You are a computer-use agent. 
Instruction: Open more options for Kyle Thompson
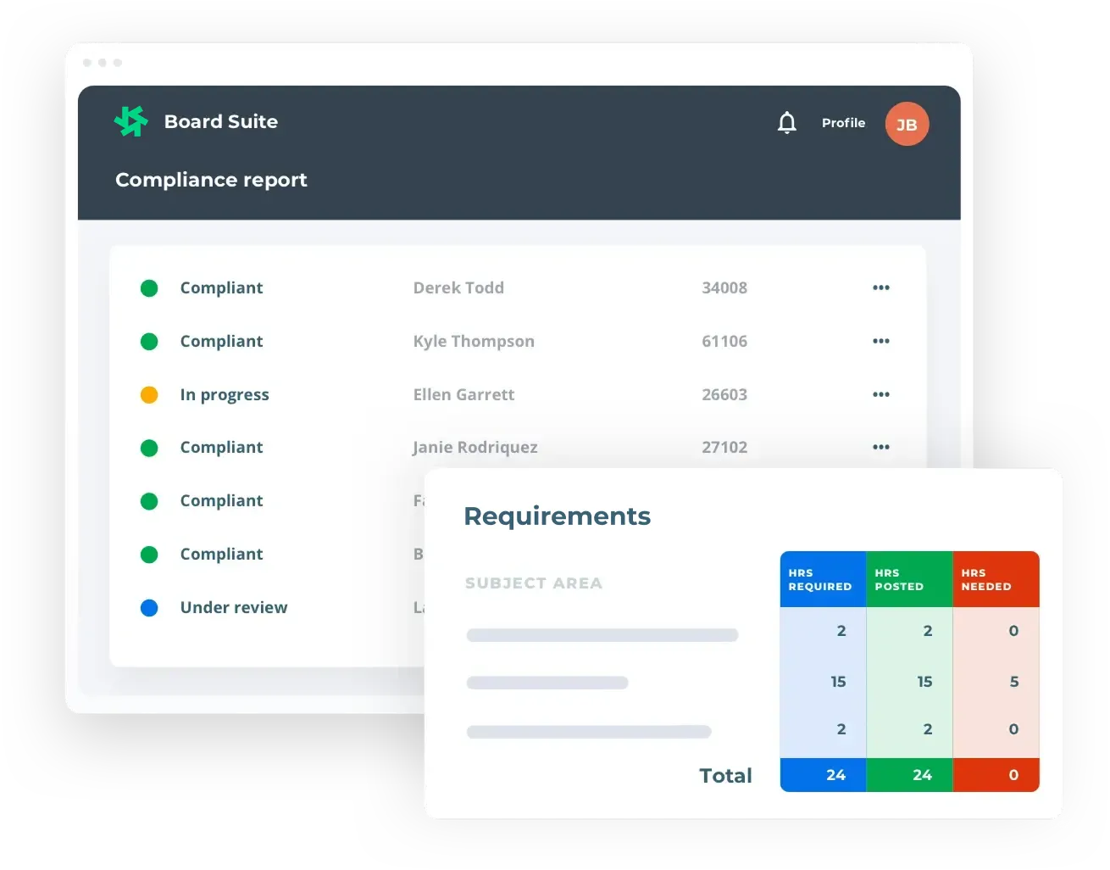(881, 341)
